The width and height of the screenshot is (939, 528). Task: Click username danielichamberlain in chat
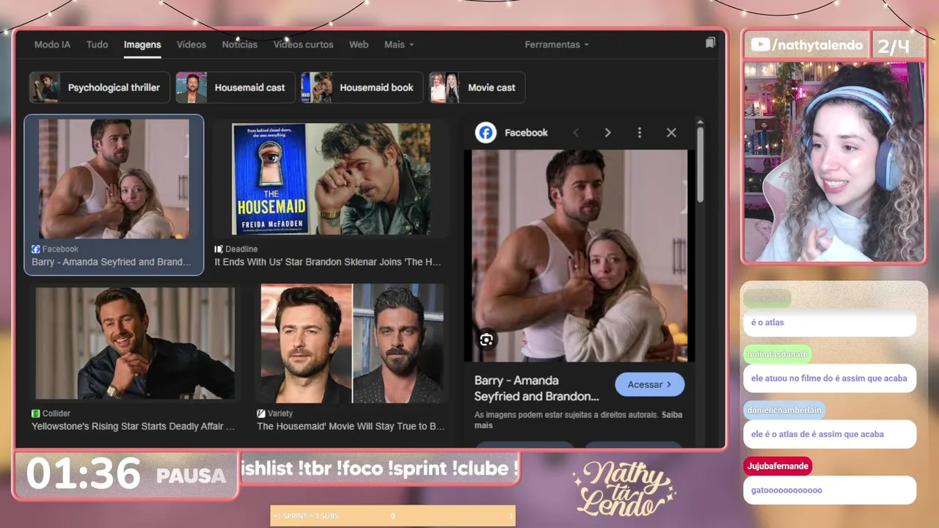click(x=784, y=411)
